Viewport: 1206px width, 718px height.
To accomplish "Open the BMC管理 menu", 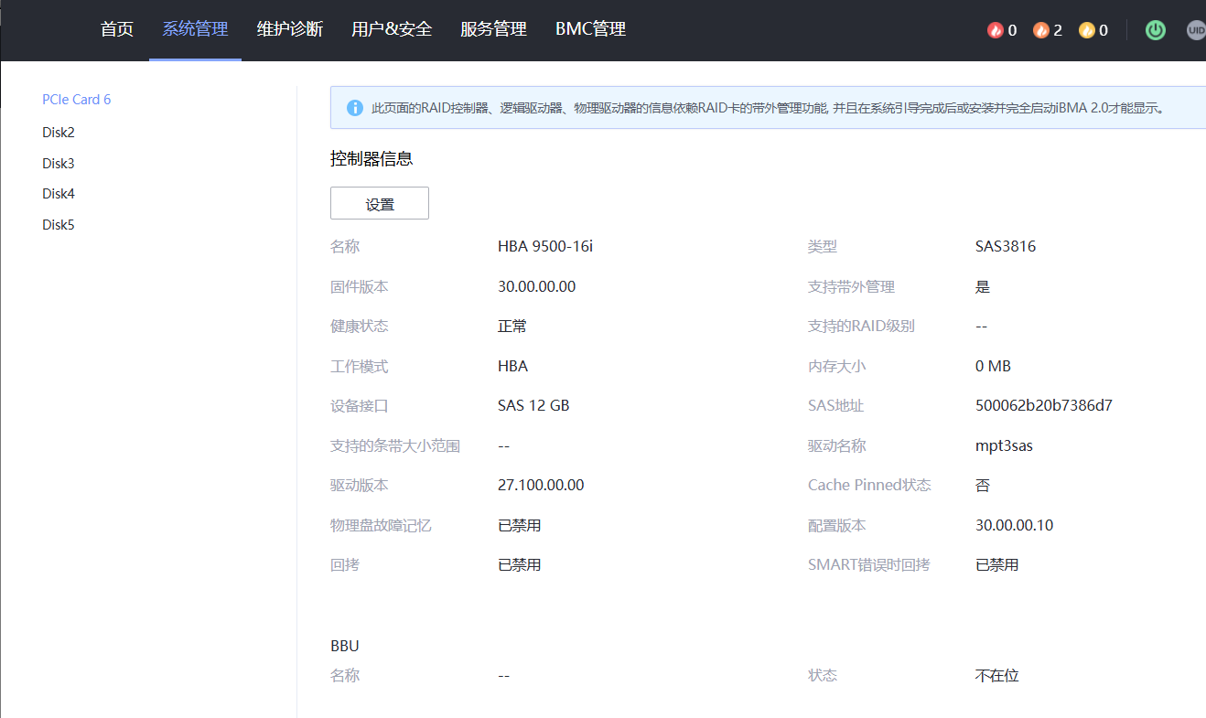I will (x=589, y=28).
